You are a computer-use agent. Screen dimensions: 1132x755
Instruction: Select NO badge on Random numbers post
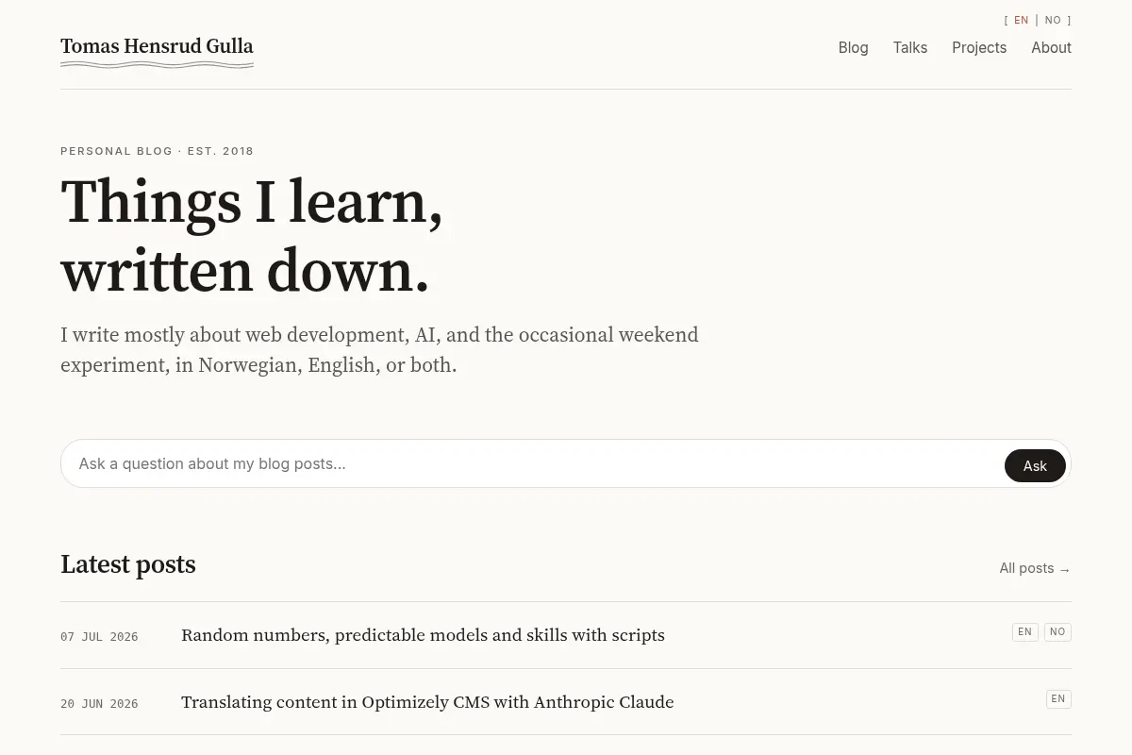coord(1057,632)
